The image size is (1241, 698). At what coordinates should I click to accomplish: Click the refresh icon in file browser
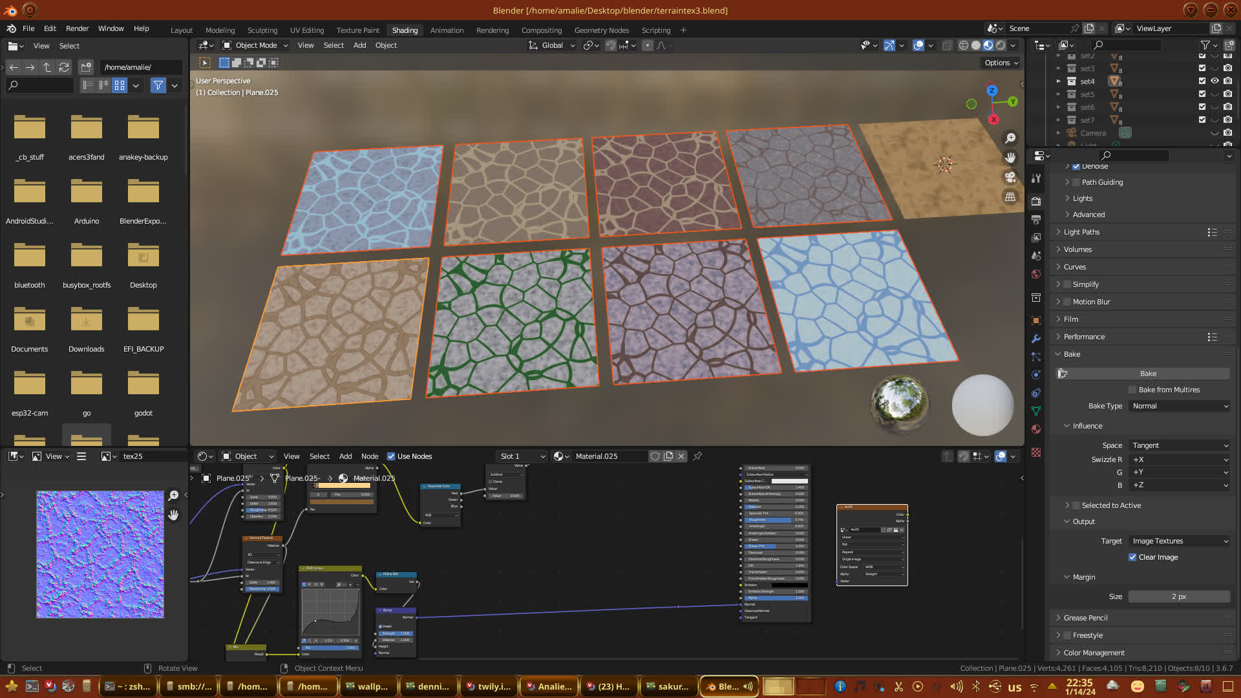63,67
